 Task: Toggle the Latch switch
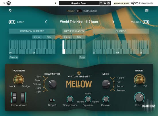pos(12,22)
